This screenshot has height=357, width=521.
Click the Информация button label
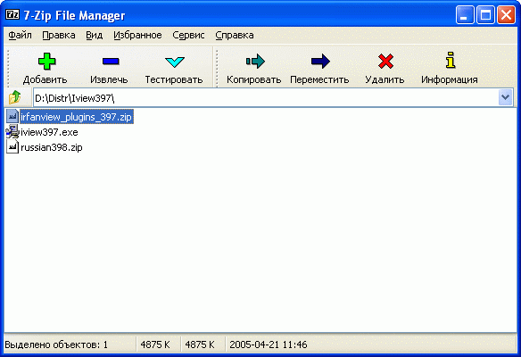click(x=450, y=79)
